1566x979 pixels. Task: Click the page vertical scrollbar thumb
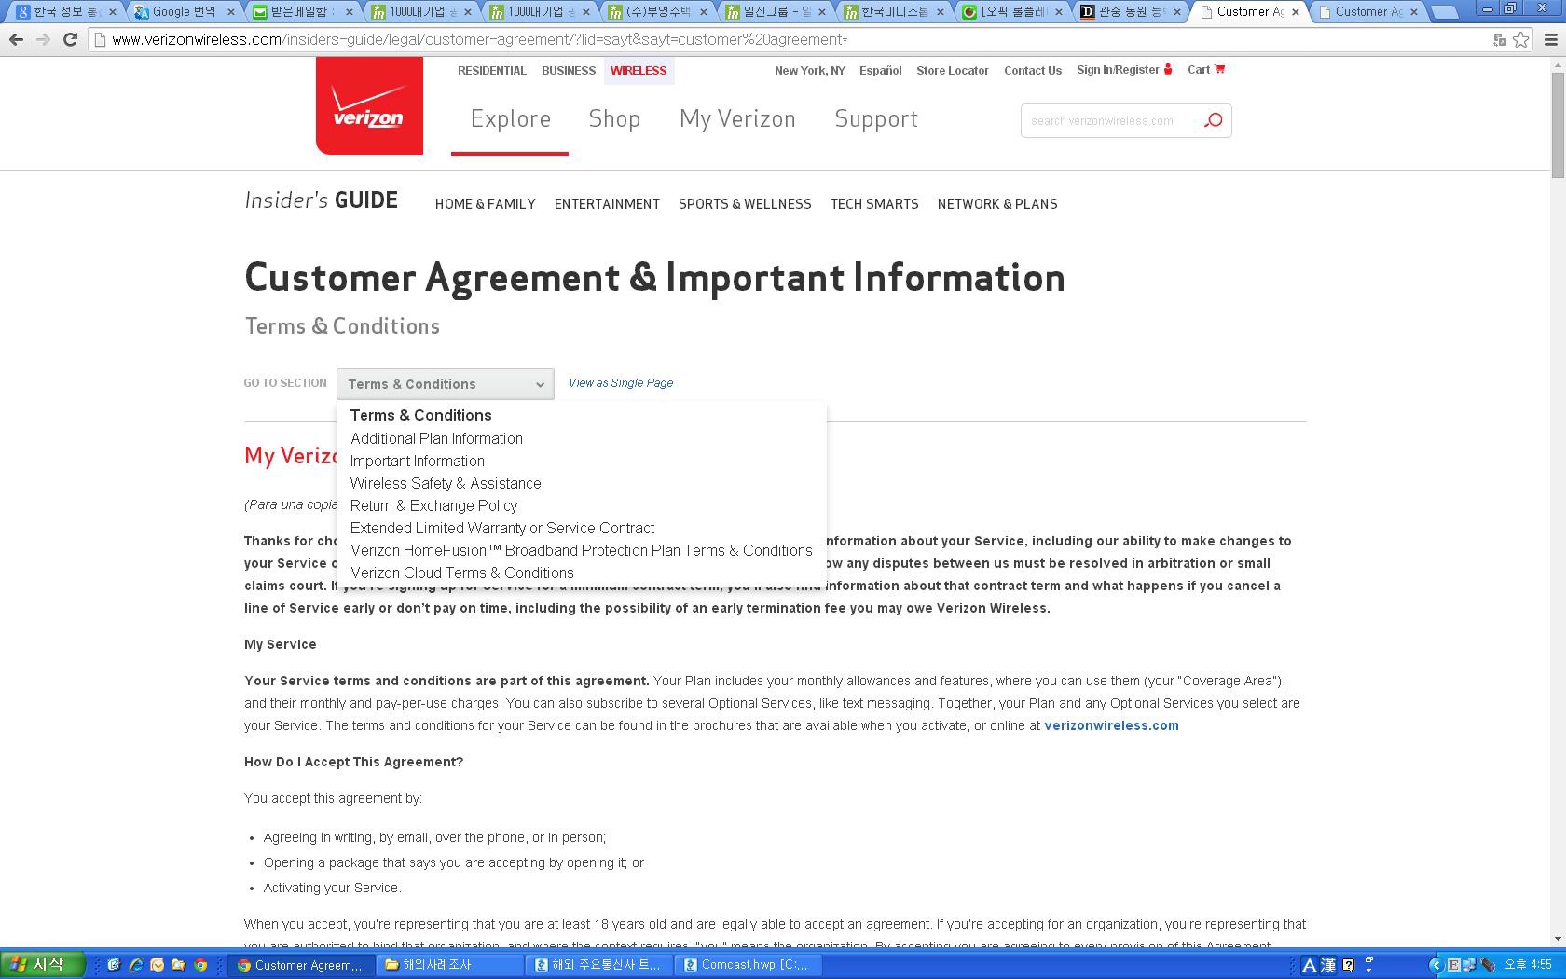1558,124
